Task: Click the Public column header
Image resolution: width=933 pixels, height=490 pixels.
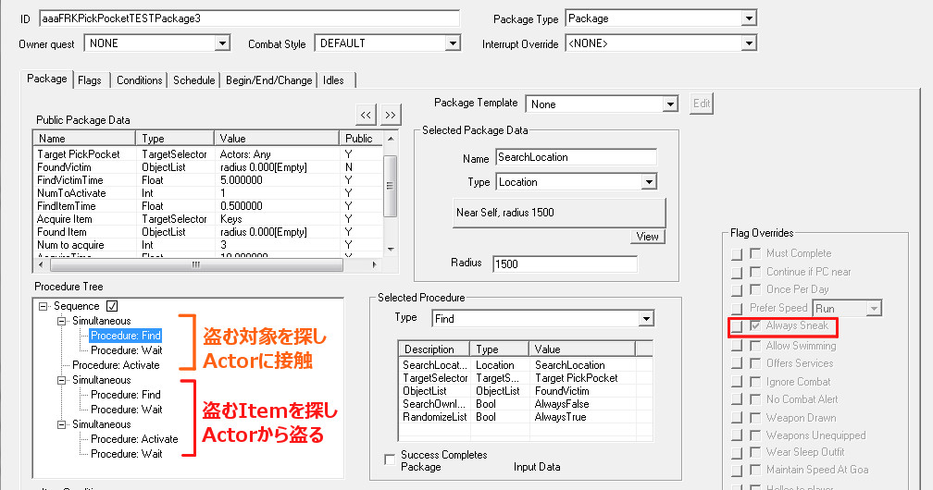Action: pyautogui.click(x=359, y=139)
